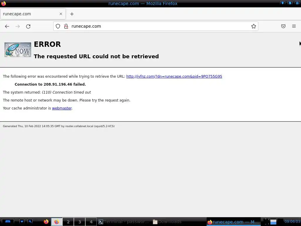
Task: Click the taskbar down-arrow dropdown icon
Action: tap(22, 222)
